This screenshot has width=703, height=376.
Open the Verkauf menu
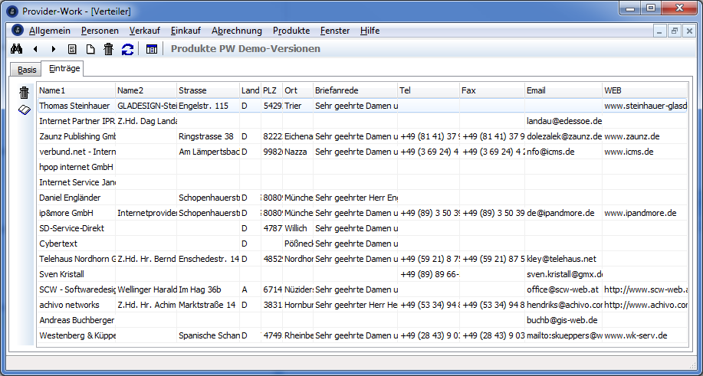[x=144, y=31]
